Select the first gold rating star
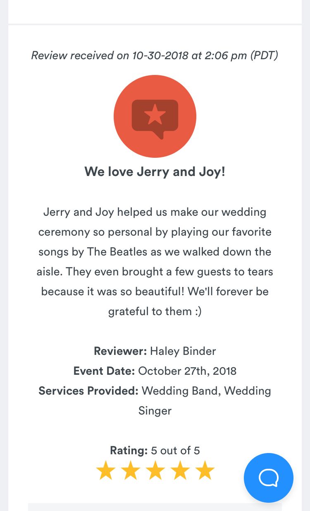310x511 pixels. tap(106, 471)
